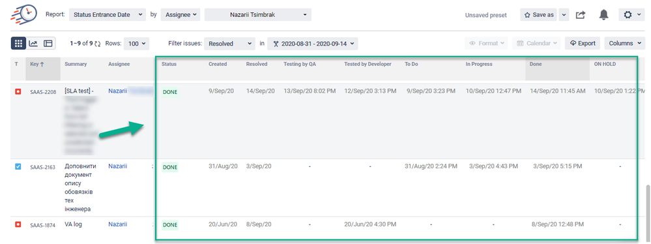Click the 3/Sep/20 4:43 PM cell
651x244 pixels.
coord(493,166)
